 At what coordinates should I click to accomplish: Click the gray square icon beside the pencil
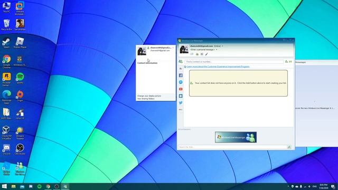pos(202,54)
